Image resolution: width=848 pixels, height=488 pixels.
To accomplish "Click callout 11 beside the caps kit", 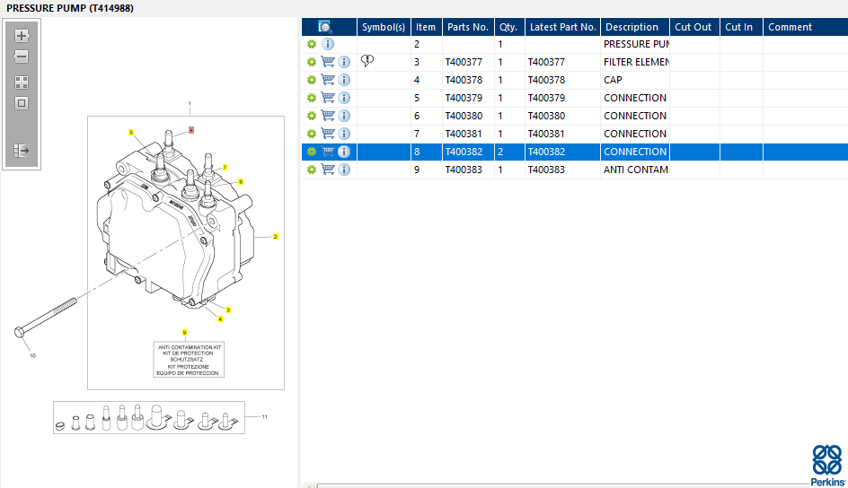I will pyautogui.click(x=264, y=417).
